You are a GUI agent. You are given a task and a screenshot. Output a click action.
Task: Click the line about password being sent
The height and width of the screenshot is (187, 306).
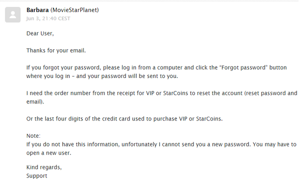(x=102, y=76)
